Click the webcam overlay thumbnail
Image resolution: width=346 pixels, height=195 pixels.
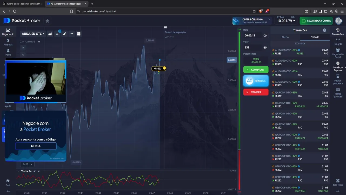pos(36,81)
